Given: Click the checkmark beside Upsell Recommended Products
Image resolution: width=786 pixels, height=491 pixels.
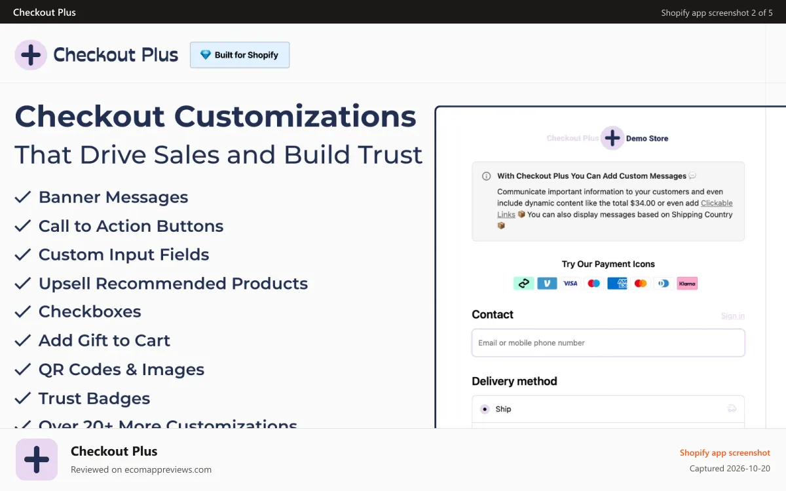Looking at the screenshot, I should tap(23, 283).
